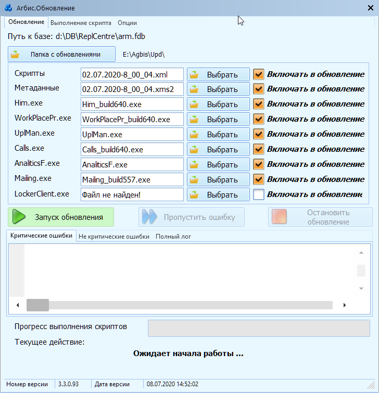Click the log scroll down arrow
Screen dimensions: 379x393
pos(361,289)
